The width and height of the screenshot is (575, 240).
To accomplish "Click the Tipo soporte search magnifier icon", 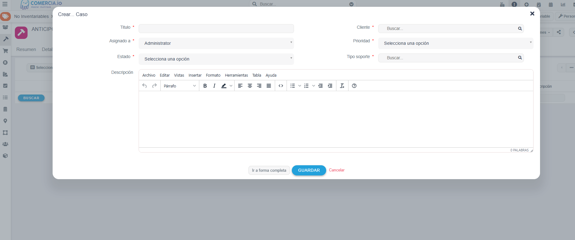I will coord(520,58).
